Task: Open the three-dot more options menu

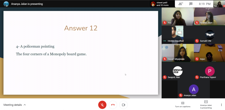Action: pos(221,105)
